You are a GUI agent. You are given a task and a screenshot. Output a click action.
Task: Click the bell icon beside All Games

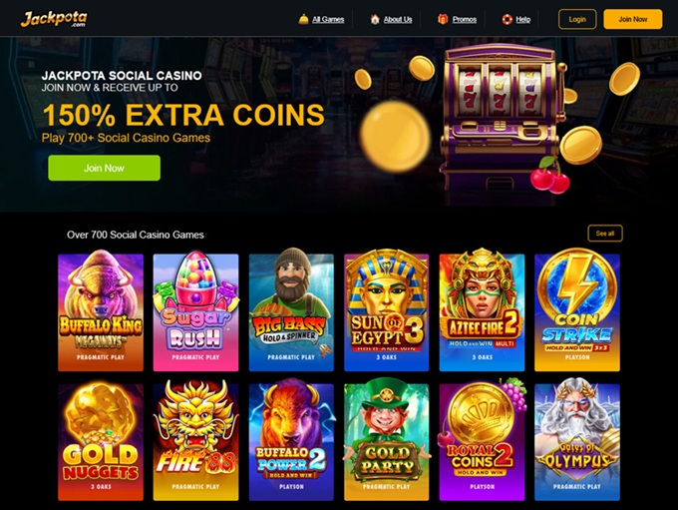[303, 19]
